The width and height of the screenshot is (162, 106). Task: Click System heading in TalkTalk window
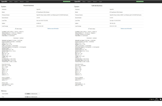coord(77,7)
